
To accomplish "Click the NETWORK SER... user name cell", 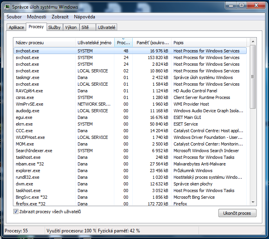I will (x=94, y=104).
